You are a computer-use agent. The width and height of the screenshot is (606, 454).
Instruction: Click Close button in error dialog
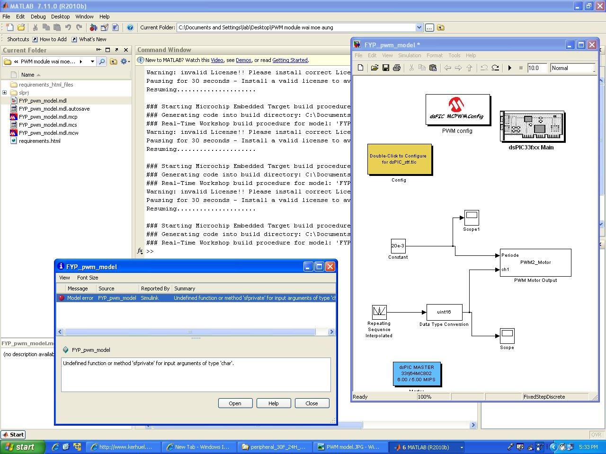(312, 403)
